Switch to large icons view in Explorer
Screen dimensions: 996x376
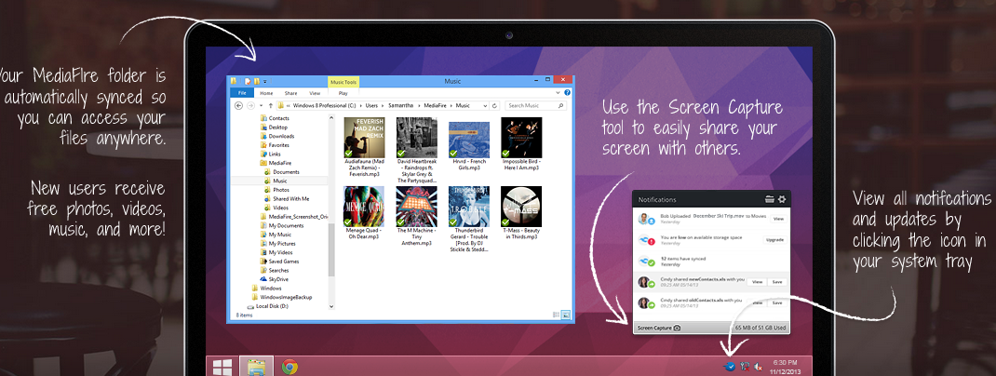point(566,316)
